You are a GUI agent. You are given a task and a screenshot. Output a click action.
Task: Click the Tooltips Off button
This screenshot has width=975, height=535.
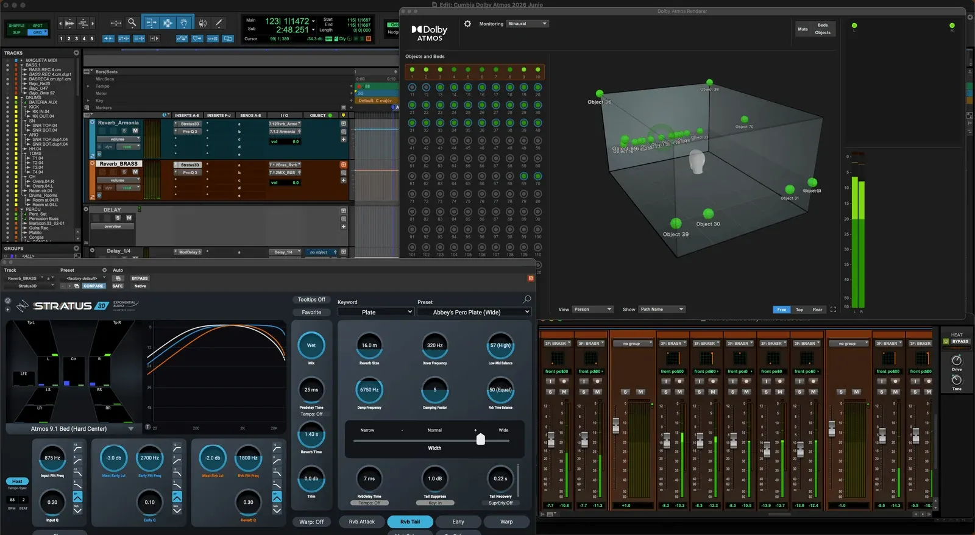(311, 300)
